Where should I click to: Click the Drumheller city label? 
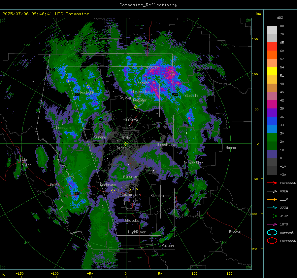193,163
